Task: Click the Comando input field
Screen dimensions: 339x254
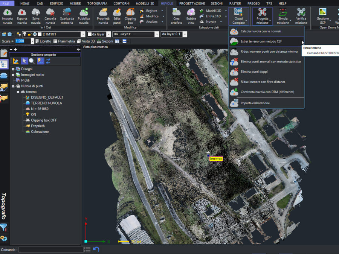Action: pos(51,250)
